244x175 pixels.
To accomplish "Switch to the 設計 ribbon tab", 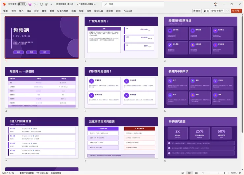I will pyautogui.click(x=37, y=11).
